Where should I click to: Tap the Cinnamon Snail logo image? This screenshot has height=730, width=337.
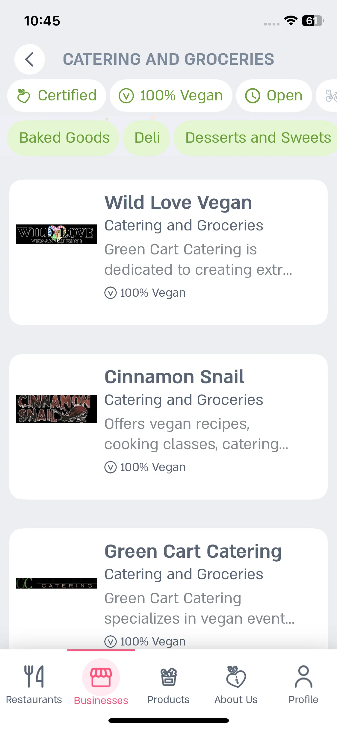coord(57,409)
